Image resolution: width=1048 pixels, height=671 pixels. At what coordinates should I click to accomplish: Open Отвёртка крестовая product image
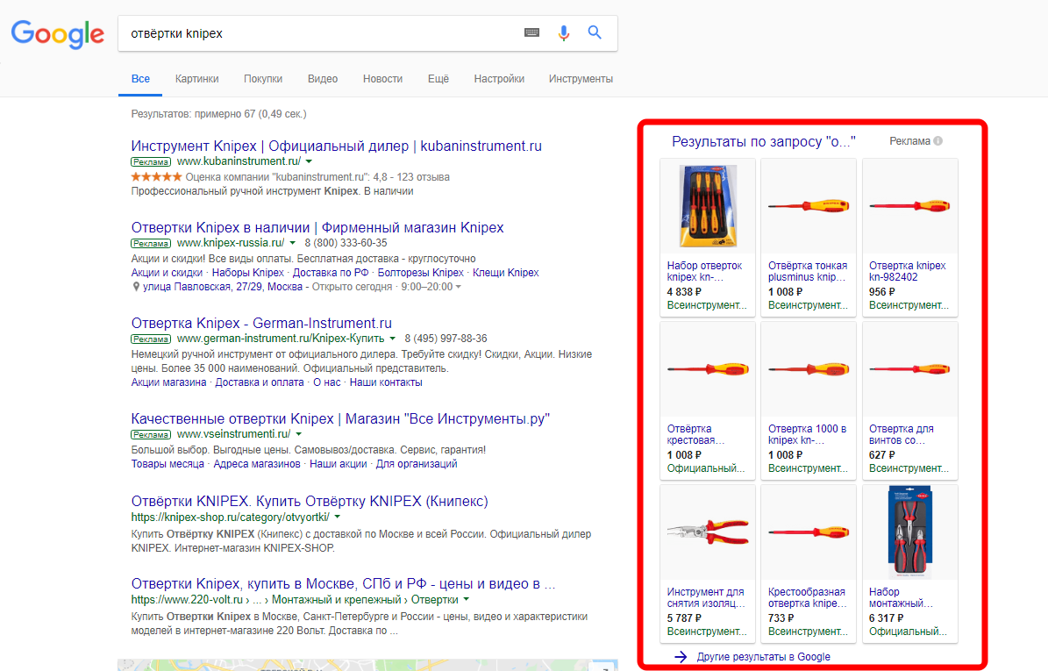[708, 369]
